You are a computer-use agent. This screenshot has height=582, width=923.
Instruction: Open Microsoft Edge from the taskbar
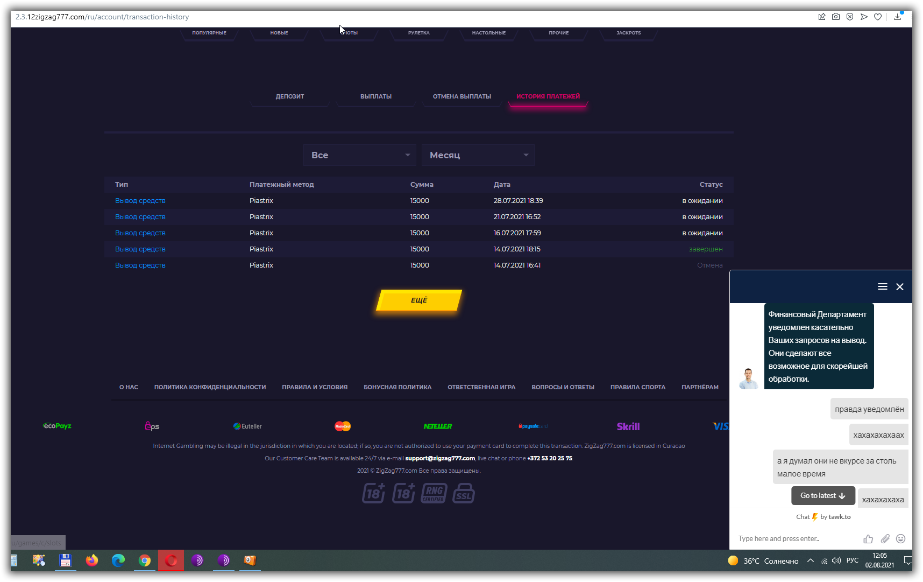pos(118,560)
